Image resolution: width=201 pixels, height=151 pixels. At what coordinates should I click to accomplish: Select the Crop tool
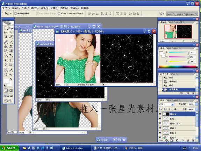6,37
